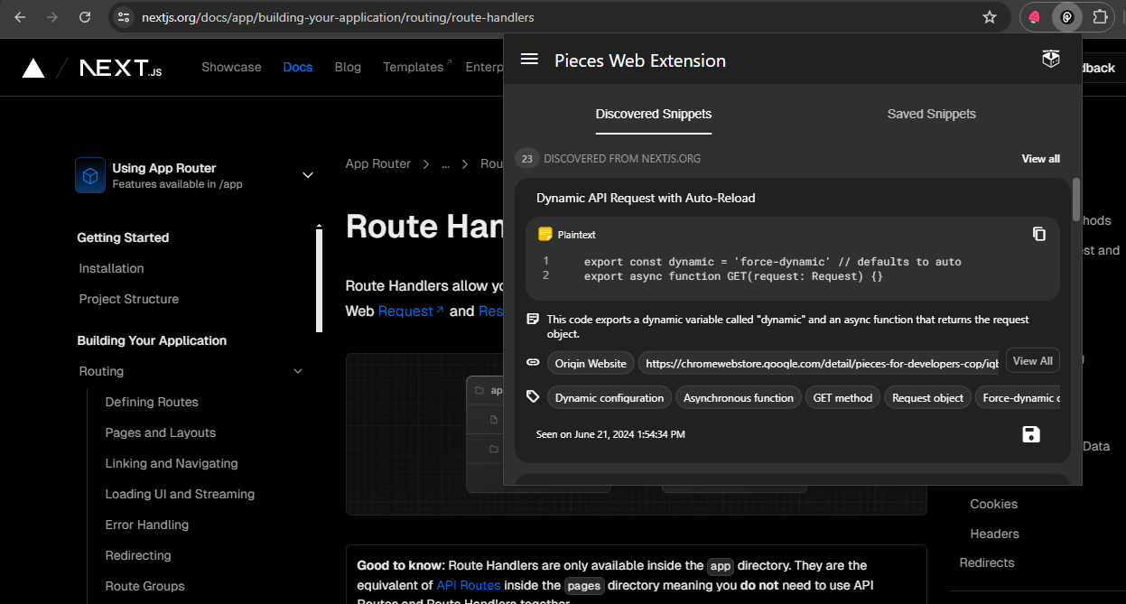Click the View all discovered snippets link
This screenshot has width=1126, height=604.
pyautogui.click(x=1040, y=158)
